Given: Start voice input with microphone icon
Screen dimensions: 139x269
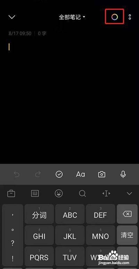Looking at the screenshot, I should (x=123, y=174).
